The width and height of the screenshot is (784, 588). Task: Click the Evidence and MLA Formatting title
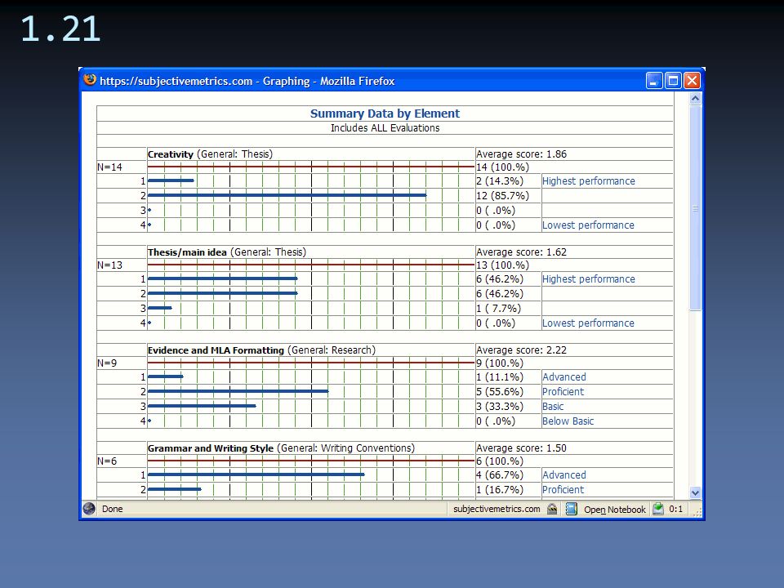pyautogui.click(x=216, y=350)
